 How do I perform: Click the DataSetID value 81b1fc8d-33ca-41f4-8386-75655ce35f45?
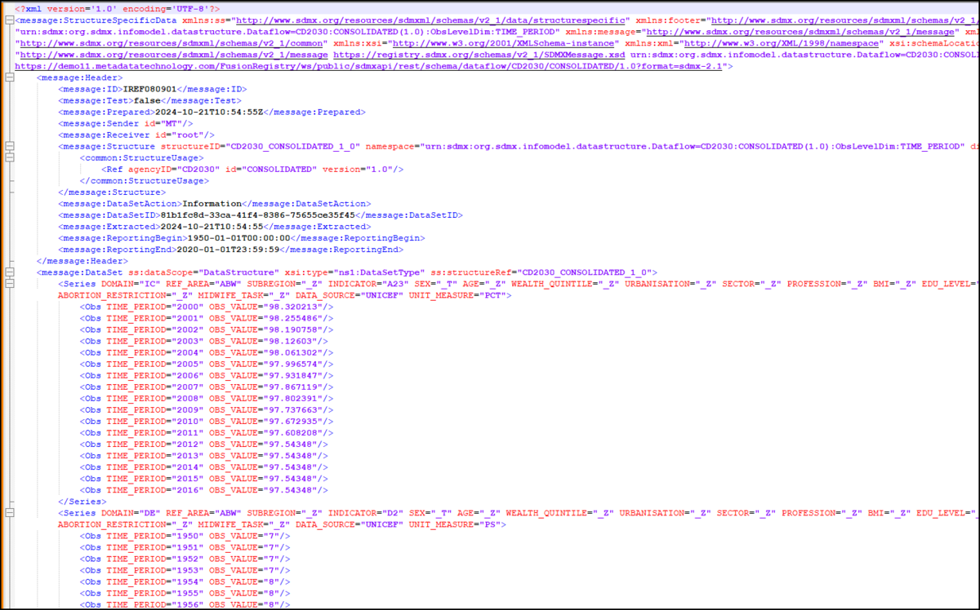click(x=257, y=214)
